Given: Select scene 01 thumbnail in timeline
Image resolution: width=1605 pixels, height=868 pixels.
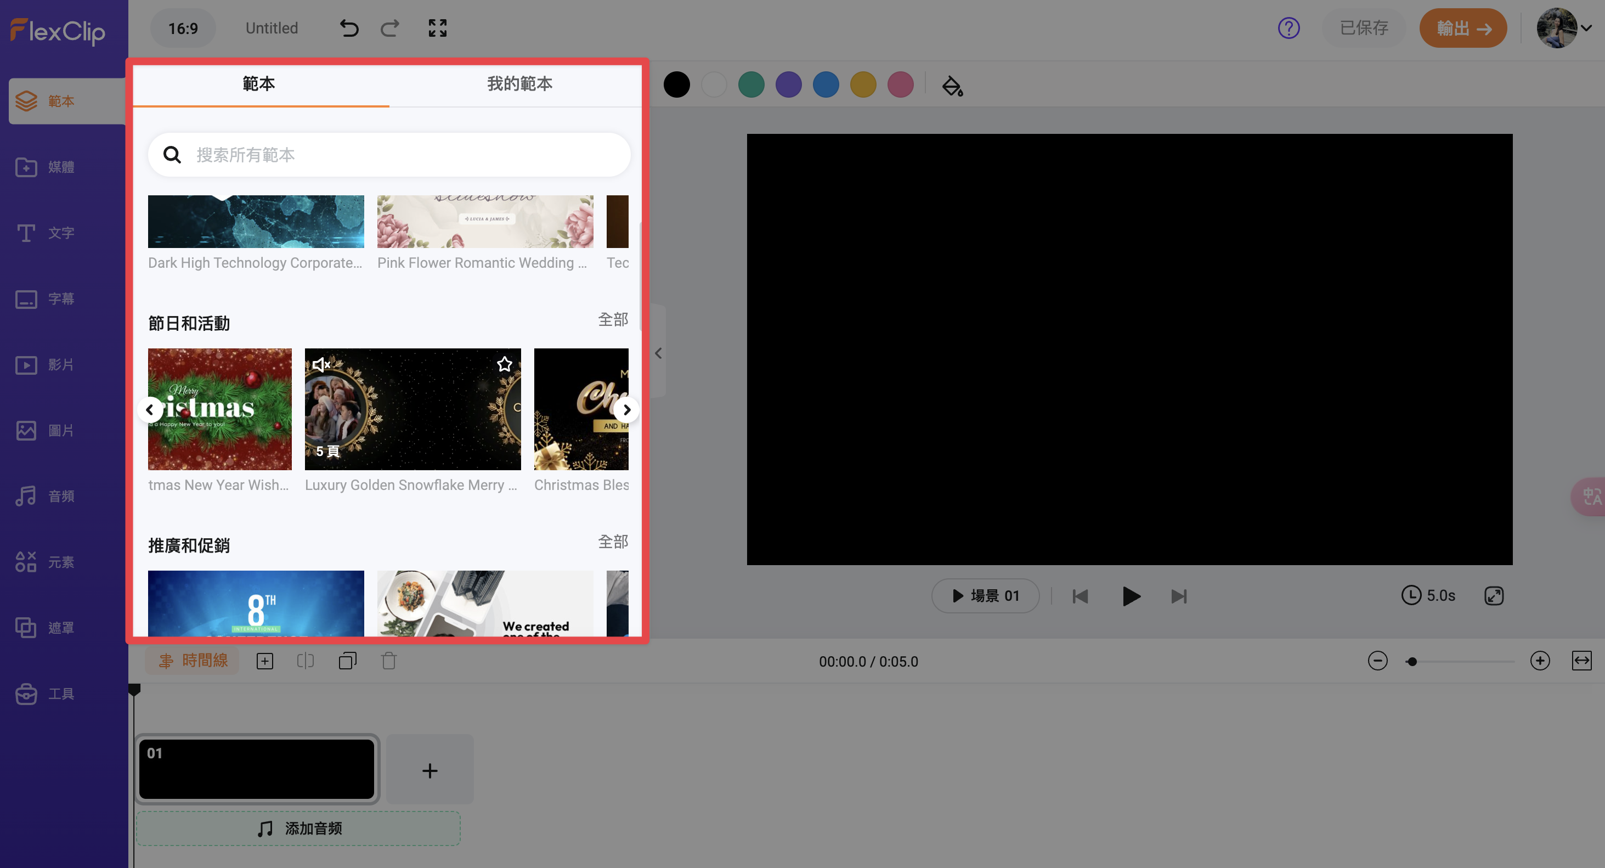Looking at the screenshot, I should coord(257,769).
